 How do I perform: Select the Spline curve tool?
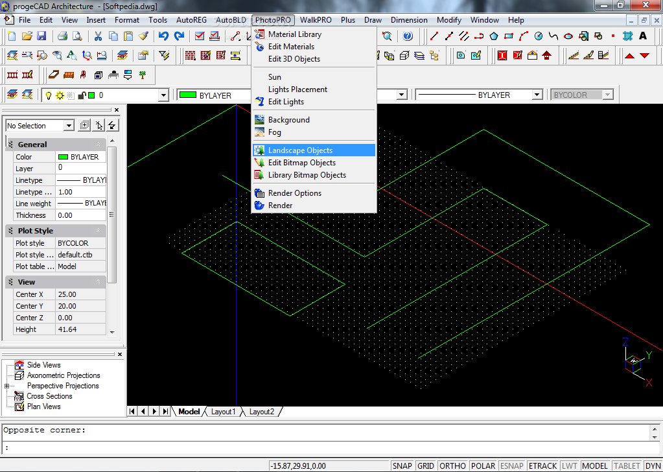pyautogui.click(x=553, y=36)
